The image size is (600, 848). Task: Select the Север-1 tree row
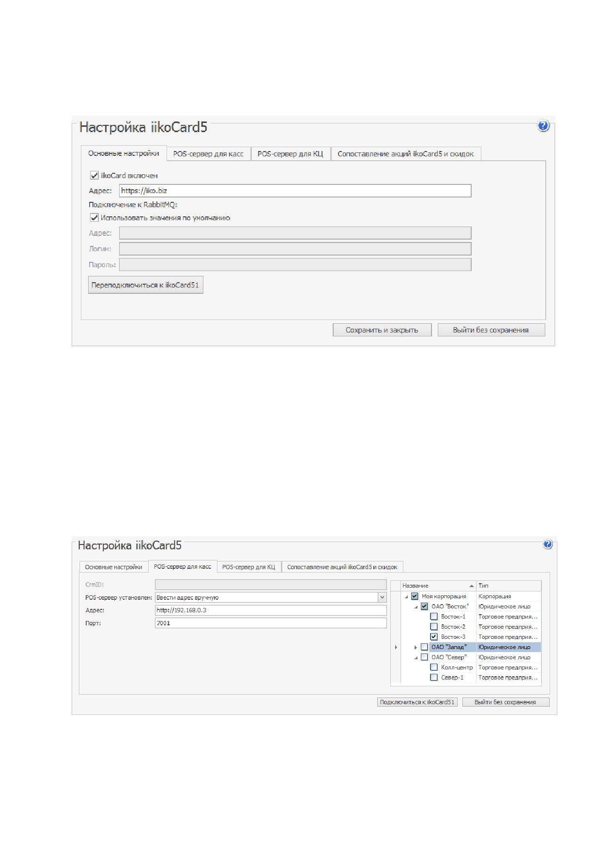[x=471, y=678]
